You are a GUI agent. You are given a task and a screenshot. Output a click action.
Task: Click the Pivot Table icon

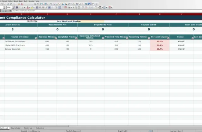(69, 4)
